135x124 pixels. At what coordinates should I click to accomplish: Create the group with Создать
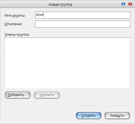pos(89,116)
